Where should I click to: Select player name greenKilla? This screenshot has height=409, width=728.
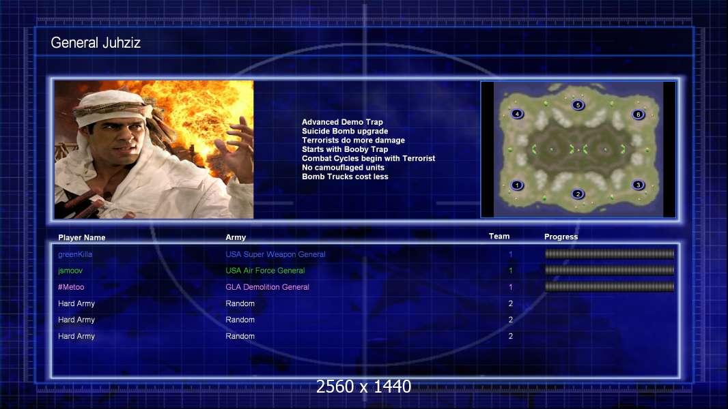point(75,254)
